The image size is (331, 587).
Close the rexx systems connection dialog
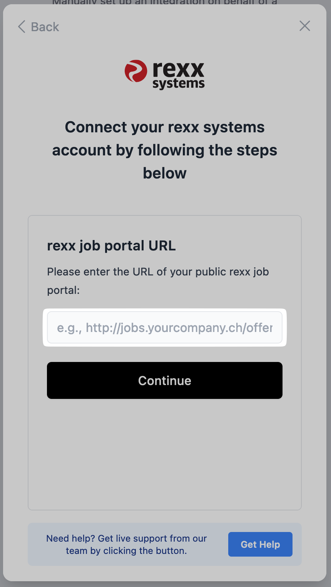click(304, 26)
